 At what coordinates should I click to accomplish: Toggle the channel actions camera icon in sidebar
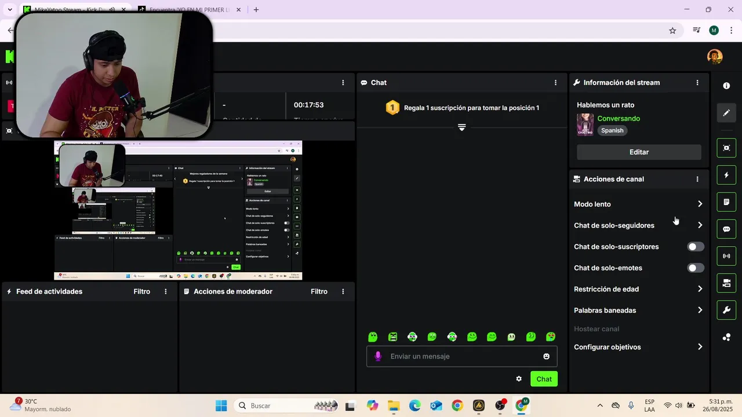pos(726,283)
